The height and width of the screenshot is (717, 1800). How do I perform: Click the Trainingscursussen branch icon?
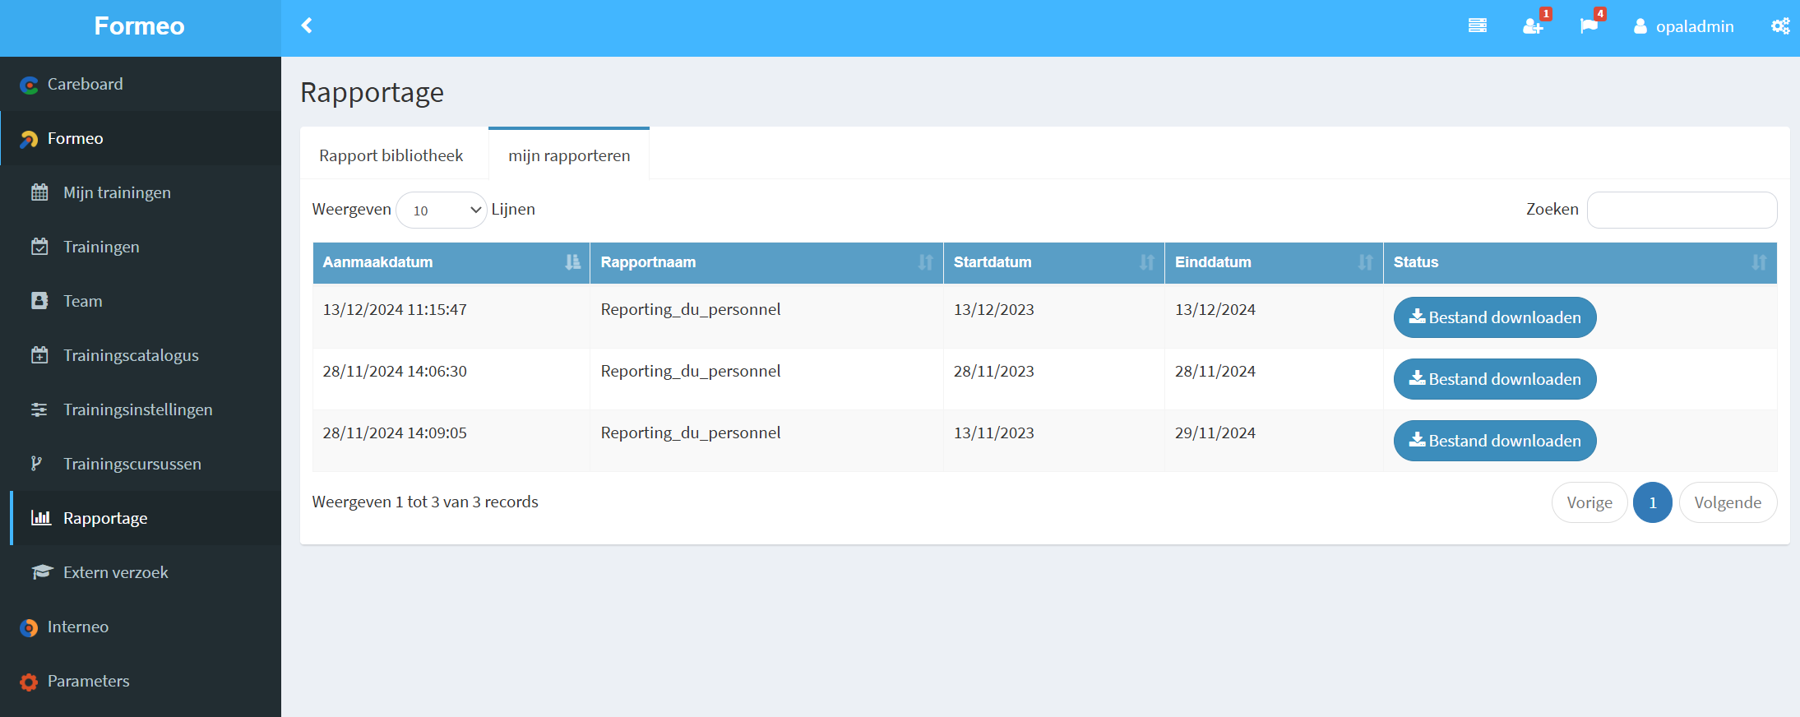36,464
